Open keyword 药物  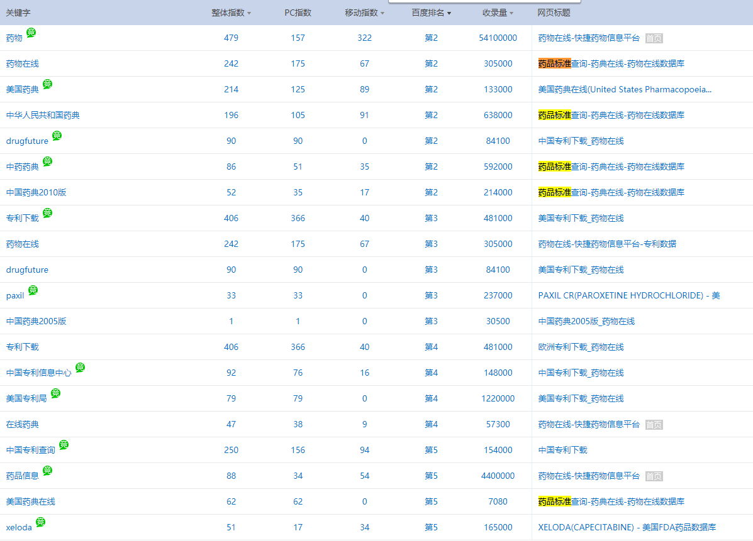pyautogui.click(x=14, y=38)
